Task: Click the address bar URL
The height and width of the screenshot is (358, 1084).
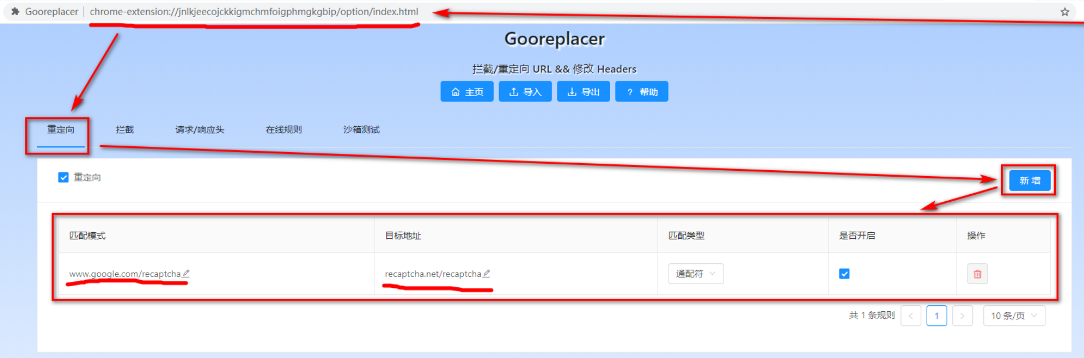Action: (254, 12)
